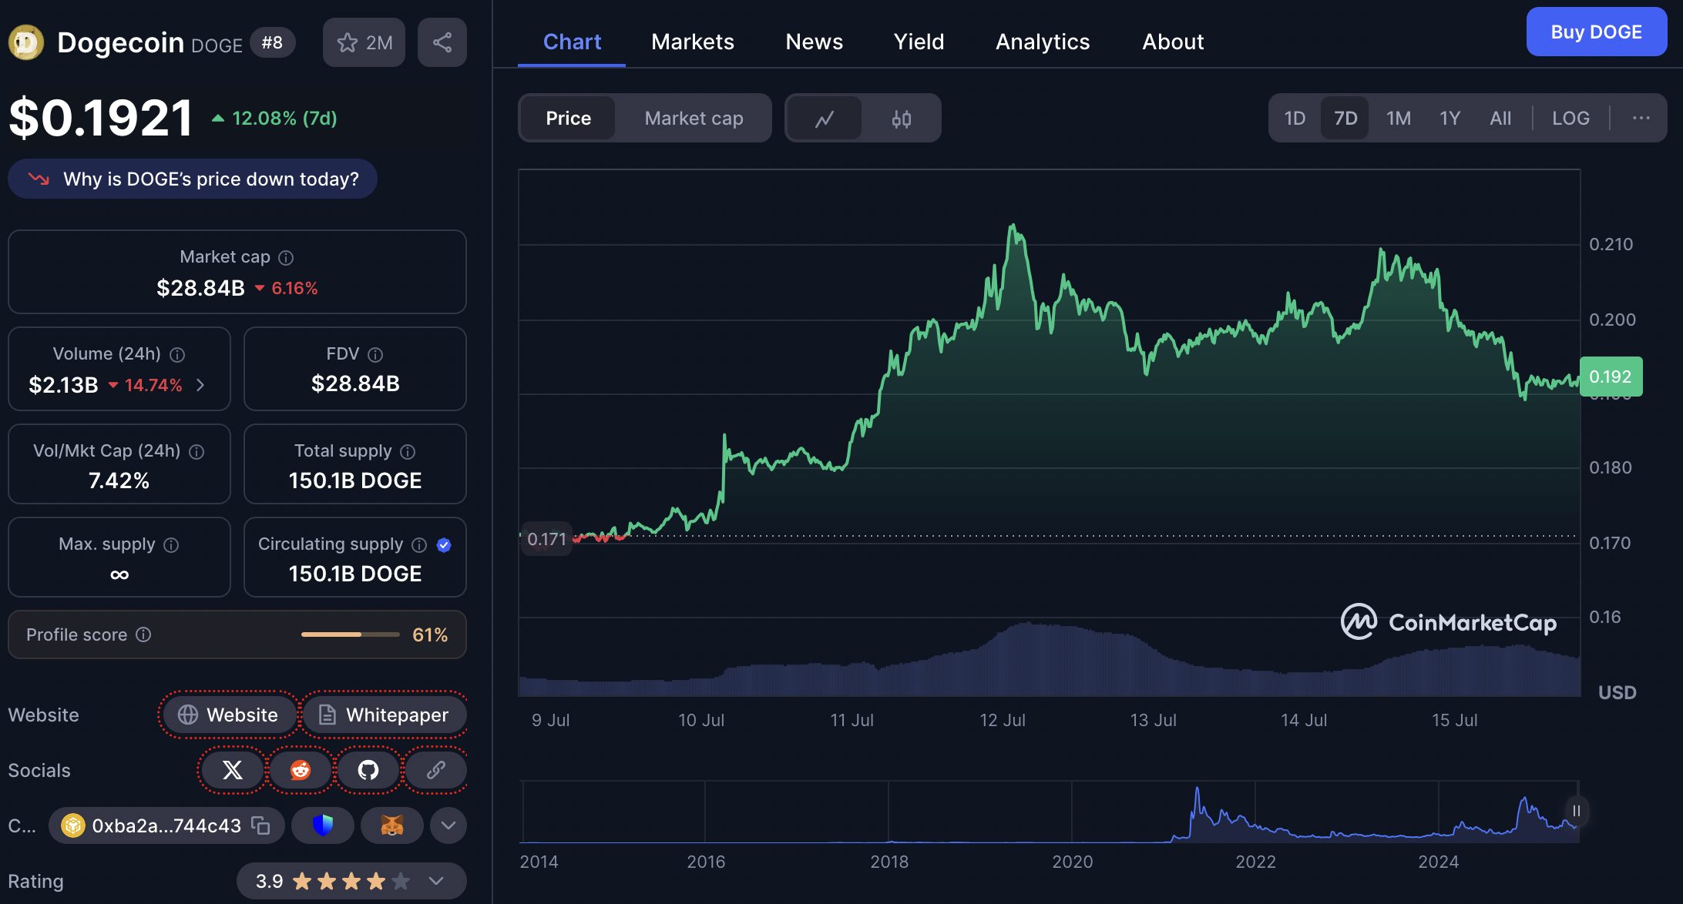Click the 12.08% (7d) change text
This screenshot has width=1683, height=904.
[284, 118]
